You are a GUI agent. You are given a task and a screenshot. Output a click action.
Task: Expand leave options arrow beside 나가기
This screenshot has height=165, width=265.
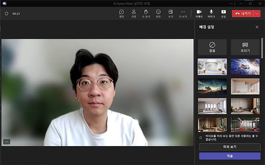click(257, 14)
